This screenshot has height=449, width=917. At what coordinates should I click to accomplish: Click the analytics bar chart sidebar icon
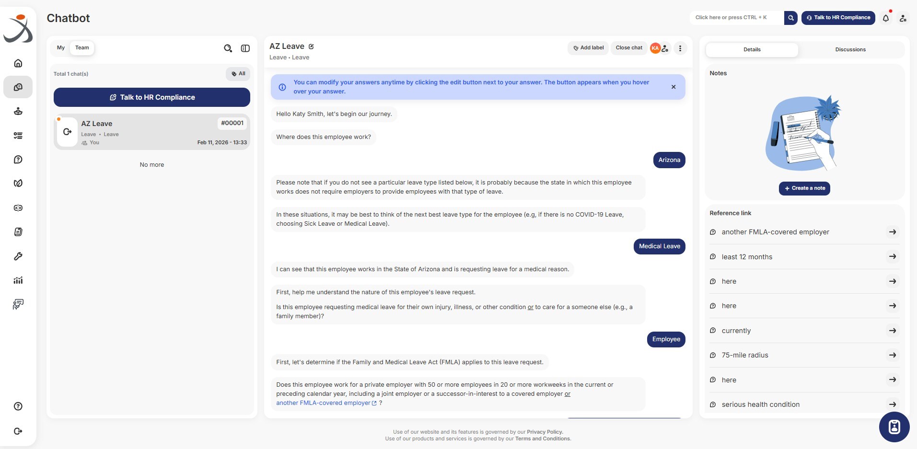click(18, 280)
